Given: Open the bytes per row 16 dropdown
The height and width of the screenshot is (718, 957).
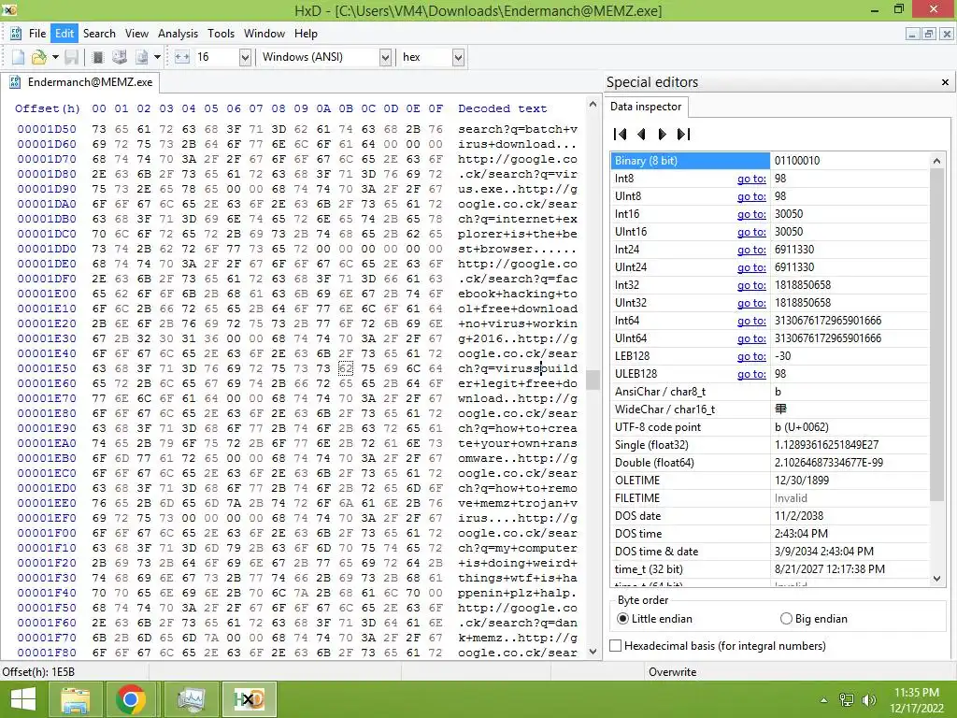Looking at the screenshot, I should pyautogui.click(x=245, y=57).
